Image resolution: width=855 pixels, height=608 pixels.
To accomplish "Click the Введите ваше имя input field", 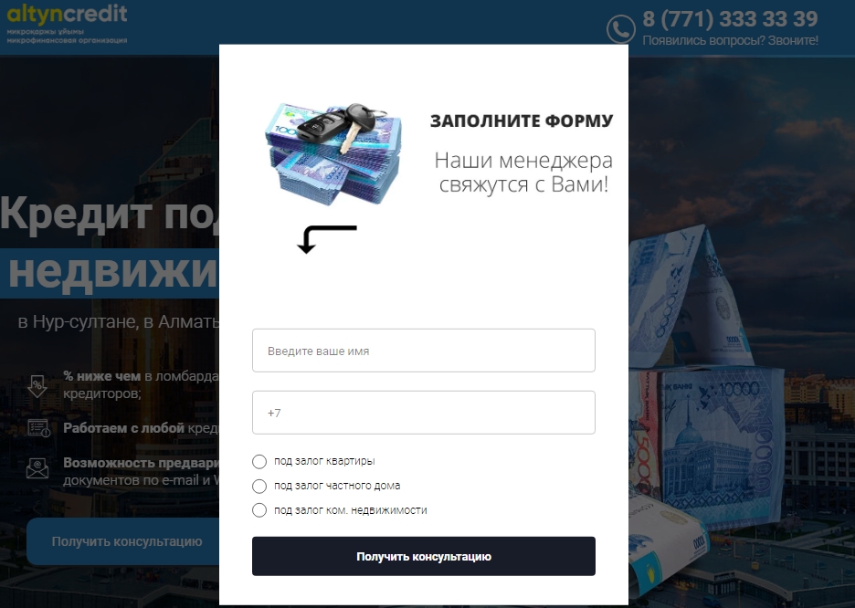I will tap(424, 351).
